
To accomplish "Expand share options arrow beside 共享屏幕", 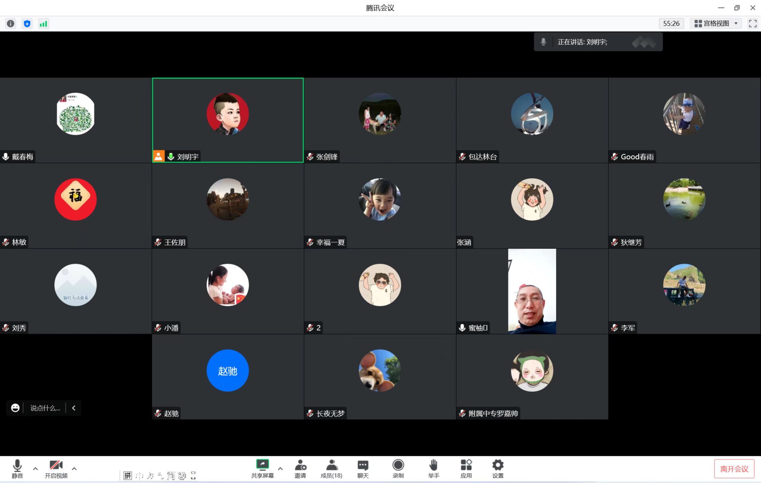I will coord(280,469).
